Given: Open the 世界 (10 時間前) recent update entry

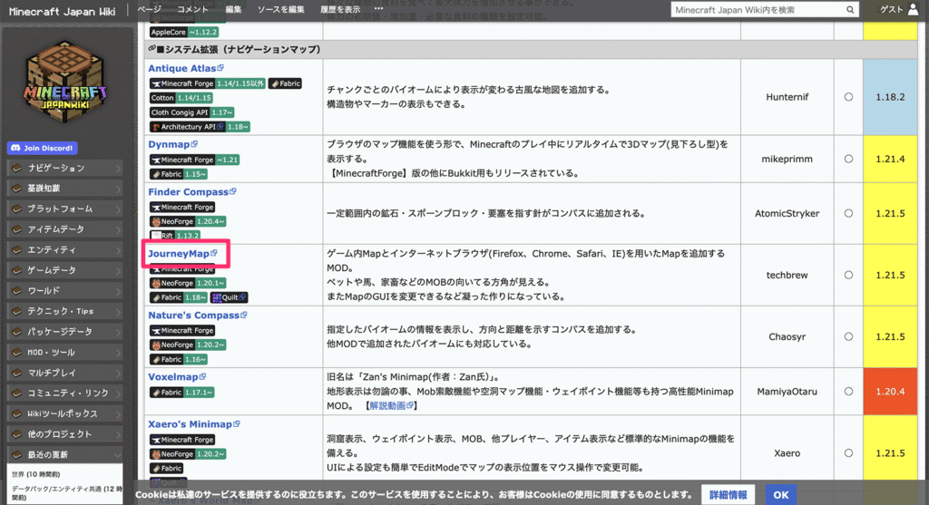Looking at the screenshot, I should (x=35, y=474).
